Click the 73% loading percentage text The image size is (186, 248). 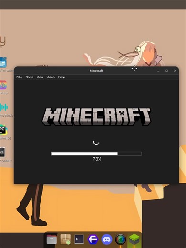coord(97,159)
